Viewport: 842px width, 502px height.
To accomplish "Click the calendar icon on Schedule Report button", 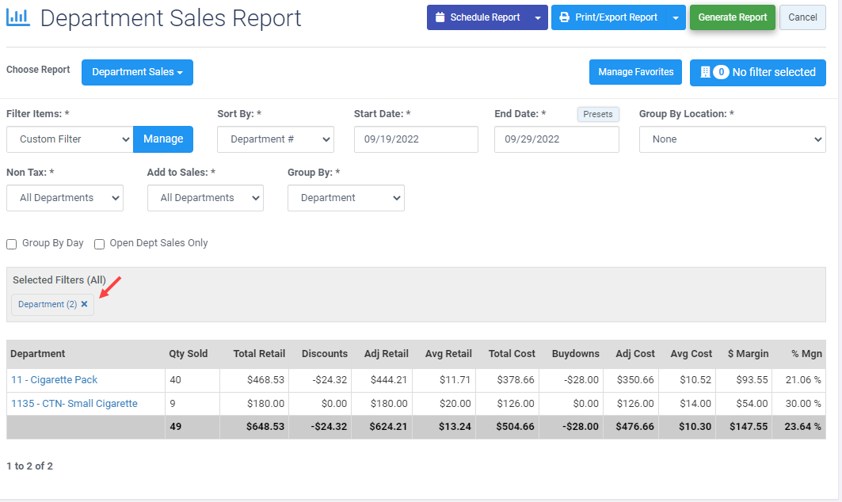I will [440, 17].
